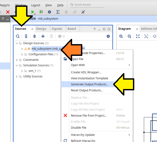This screenshot has height=142, width=157.
Task: Click Collapse All icon in Sources toolbar
Action: point(26,37)
